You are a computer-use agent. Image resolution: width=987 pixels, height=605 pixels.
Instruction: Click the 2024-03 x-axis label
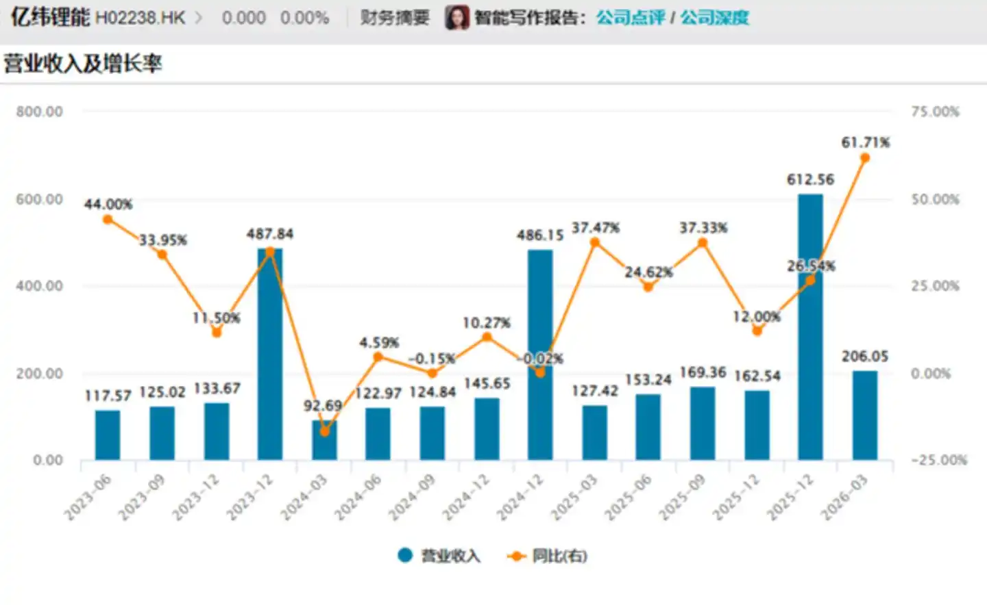[304, 498]
